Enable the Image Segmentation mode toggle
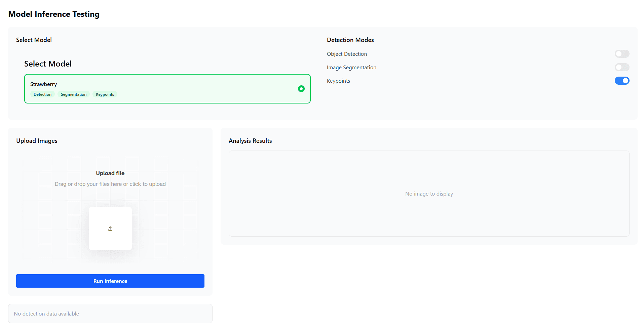This screenshot has height=331, width=644. coord(622,67)
